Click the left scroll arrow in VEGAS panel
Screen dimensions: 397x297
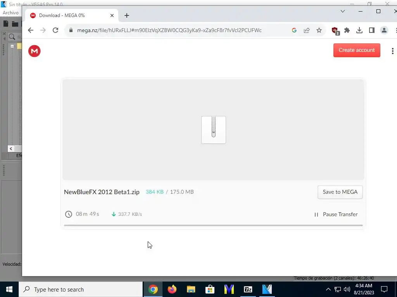[x=11, y=148]
